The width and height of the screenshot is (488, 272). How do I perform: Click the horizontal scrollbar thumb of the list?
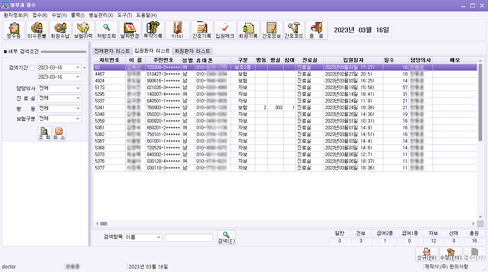pyautogui.click(x=104, y=224)
